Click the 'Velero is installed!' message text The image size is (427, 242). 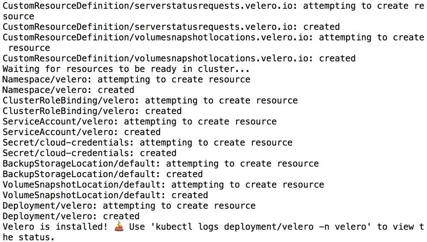(x=55, y=227)
